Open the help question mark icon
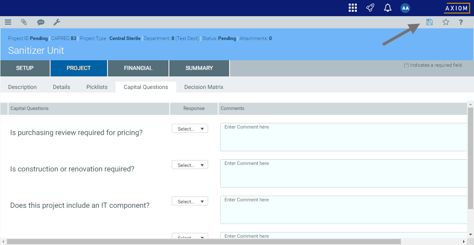Viewport: 474px width, 245px height. (461, 22)
